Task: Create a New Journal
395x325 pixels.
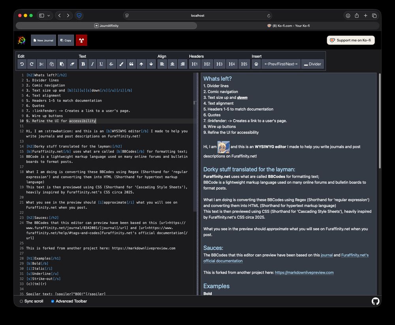Action: tap(43, 40)
